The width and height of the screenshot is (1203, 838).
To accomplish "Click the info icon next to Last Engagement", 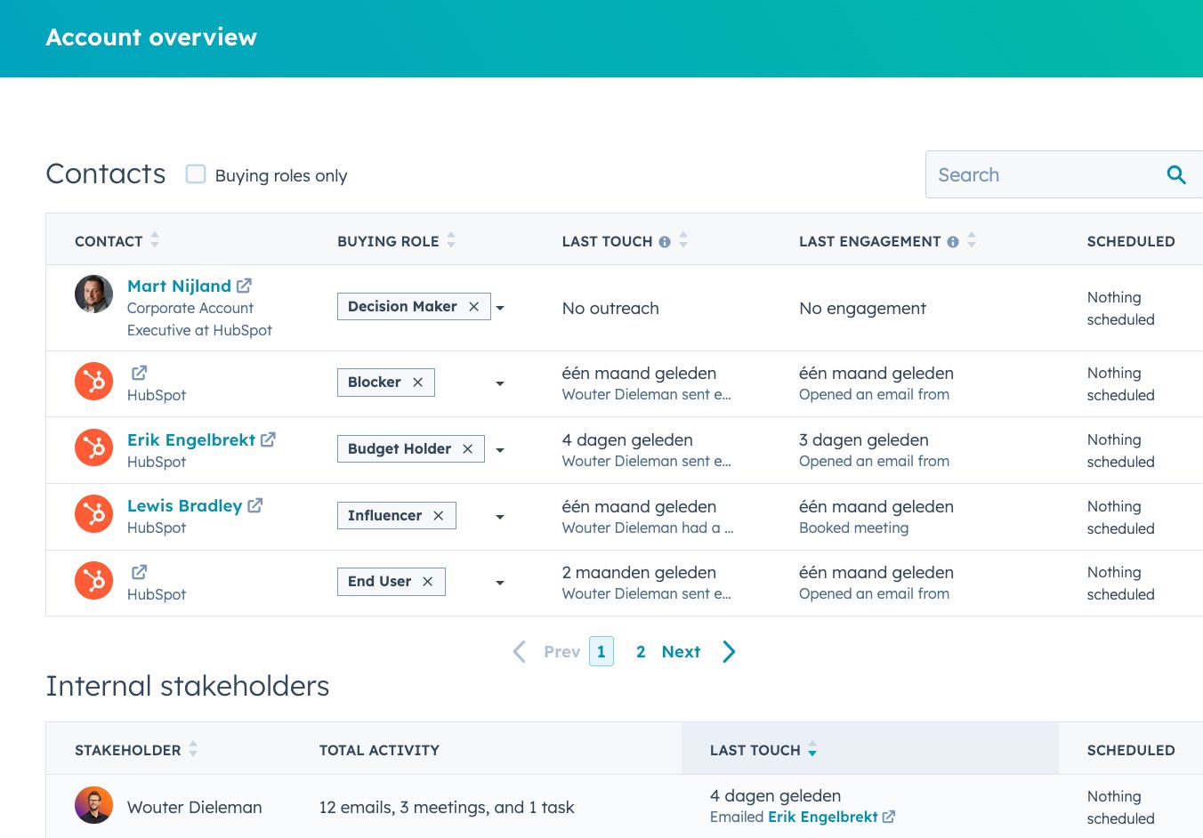I will pos(952,240).
